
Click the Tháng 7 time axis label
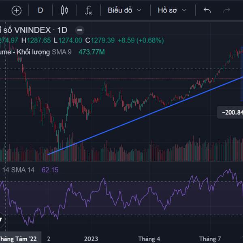point(210,239)
